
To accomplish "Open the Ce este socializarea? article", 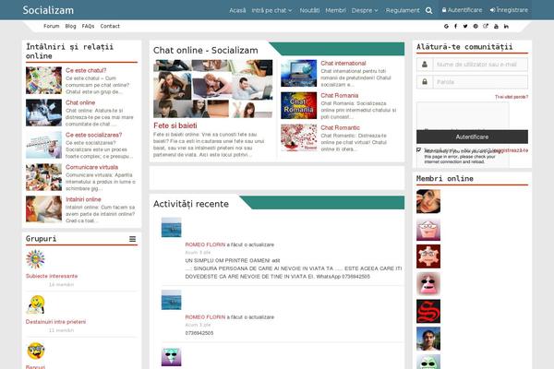I will [x=93, y=135].
